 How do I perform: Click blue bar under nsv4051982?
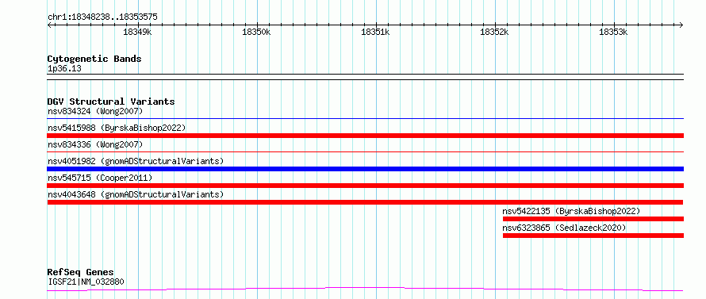365,169
